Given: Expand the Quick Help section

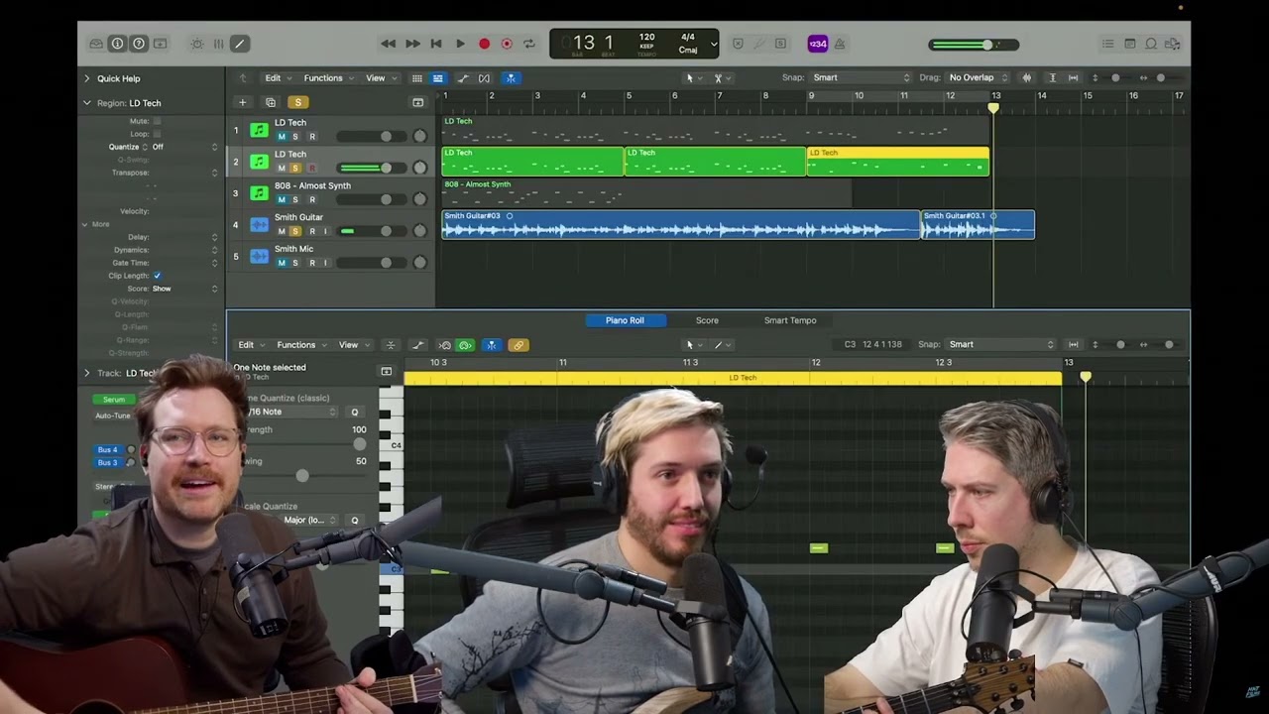Looking at the screenshot, I should (x=86, y=78).
